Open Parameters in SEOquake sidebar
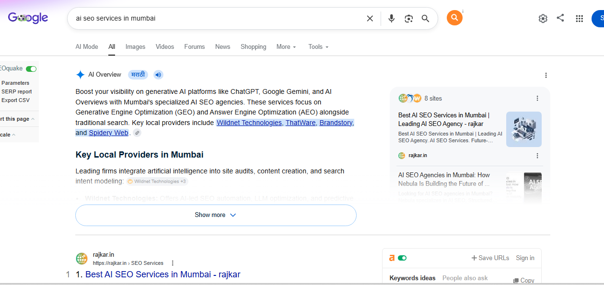 pos(15,83)
